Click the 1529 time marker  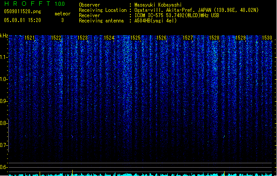[240, 38]
